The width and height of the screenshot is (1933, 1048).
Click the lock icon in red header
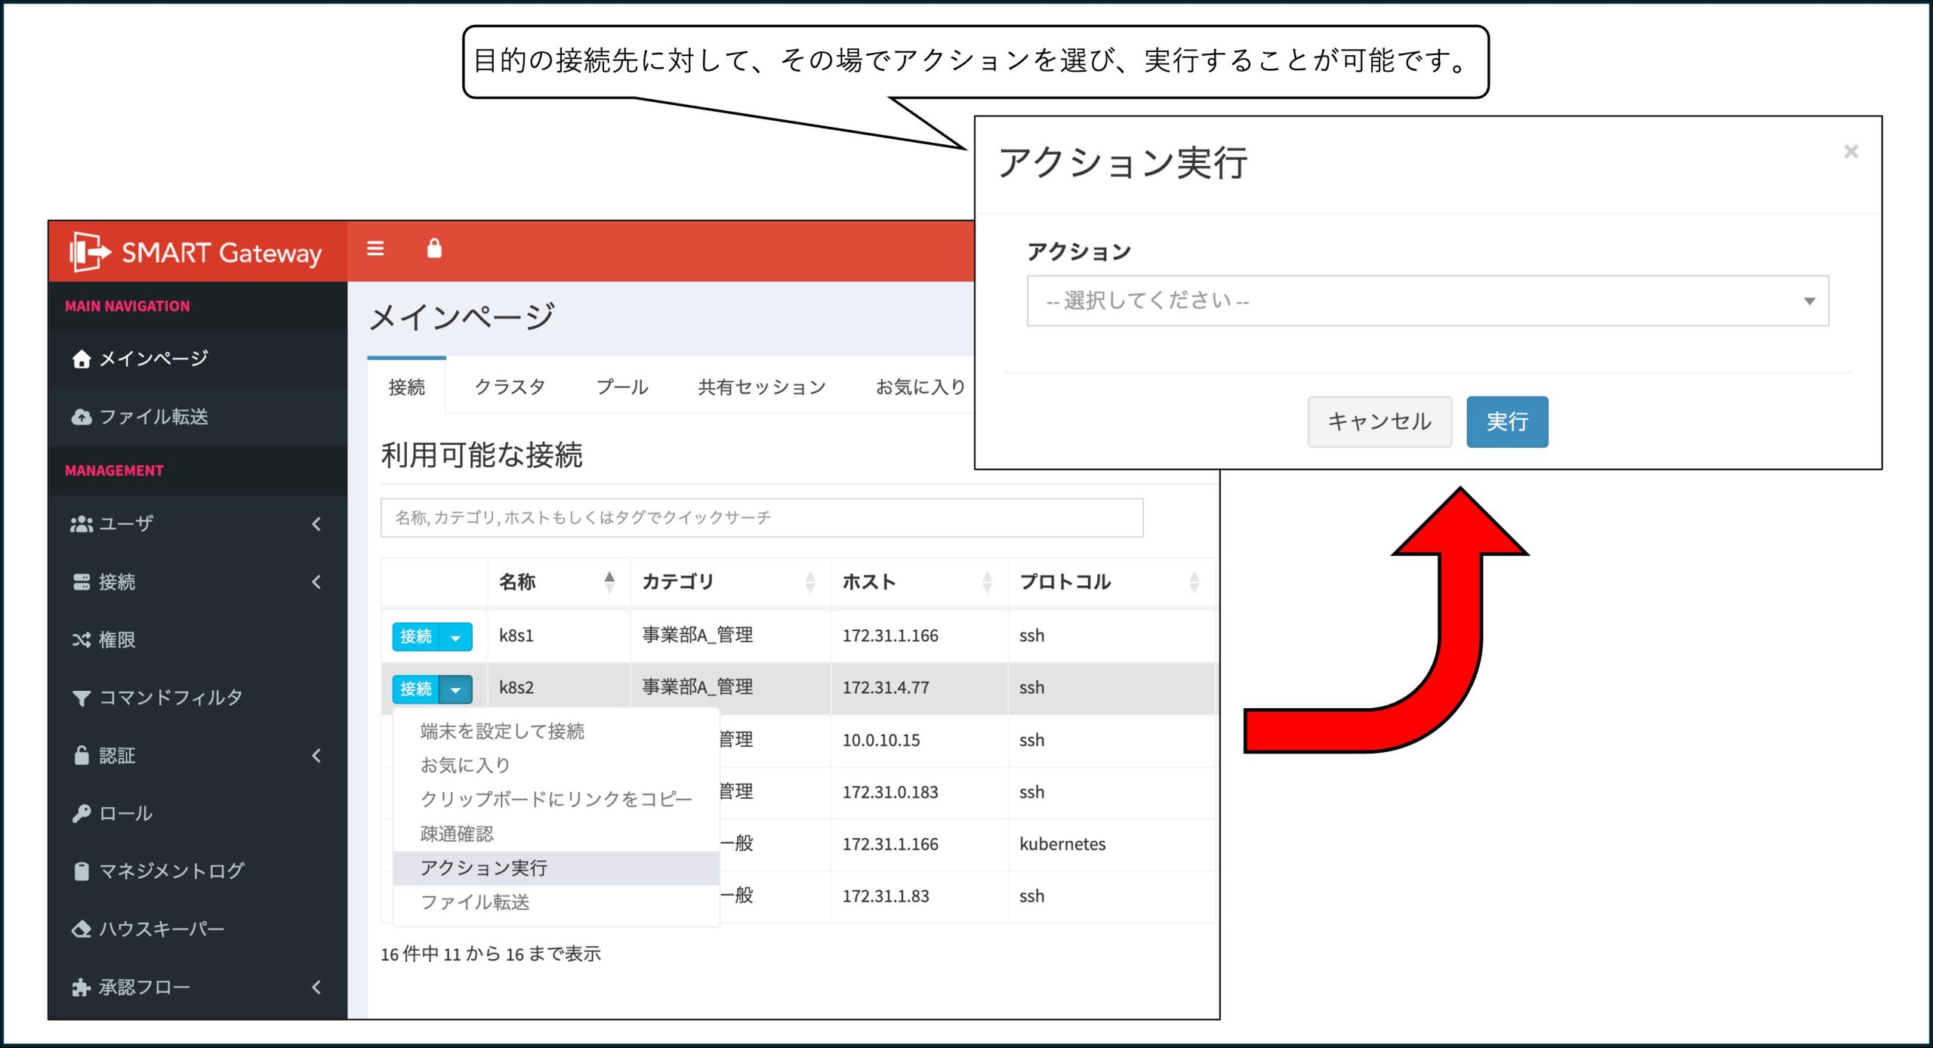(x=434, y=248)
